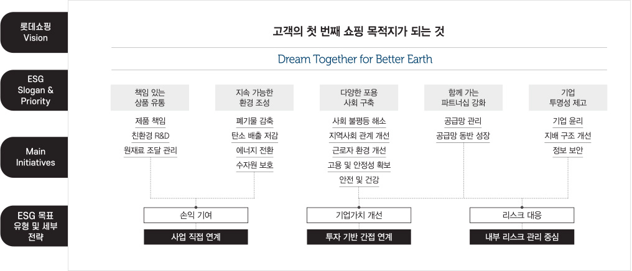Click the Dream Together for Better Earth slogan
The image size is (632, 271).
(x=355, y=59)
